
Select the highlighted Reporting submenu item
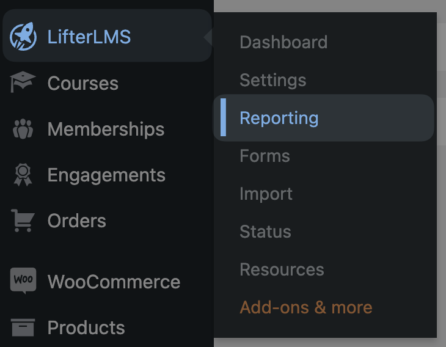tap(279, 118)
